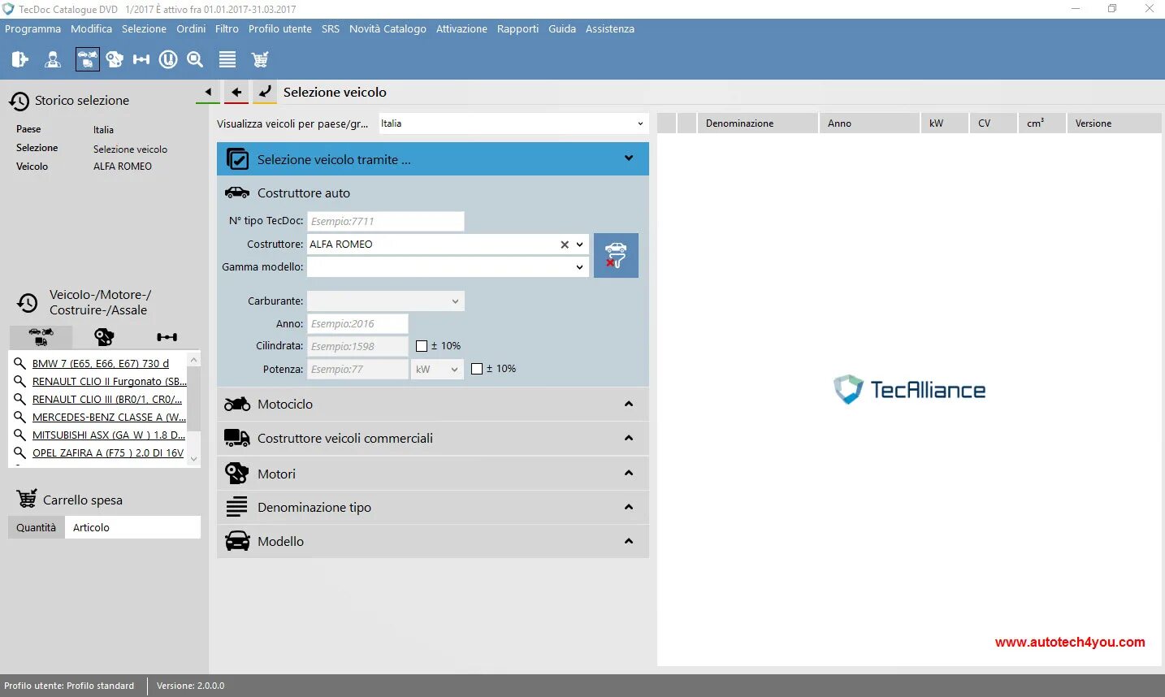The height and width of the screenshot is (697, 1165).
Task: Open MITSUBISHI ASX history link
Action: click(x=109, y=435)
